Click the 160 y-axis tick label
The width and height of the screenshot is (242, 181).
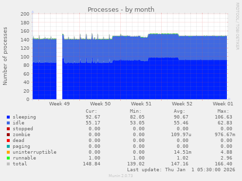tap(25, 31)
